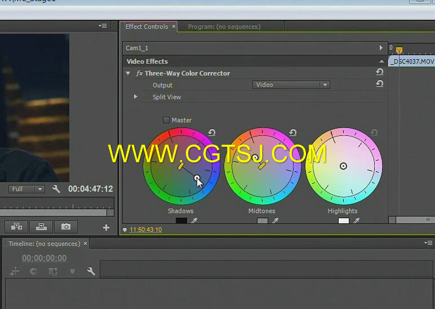Open Timeline panel menu

coord(428,243)
